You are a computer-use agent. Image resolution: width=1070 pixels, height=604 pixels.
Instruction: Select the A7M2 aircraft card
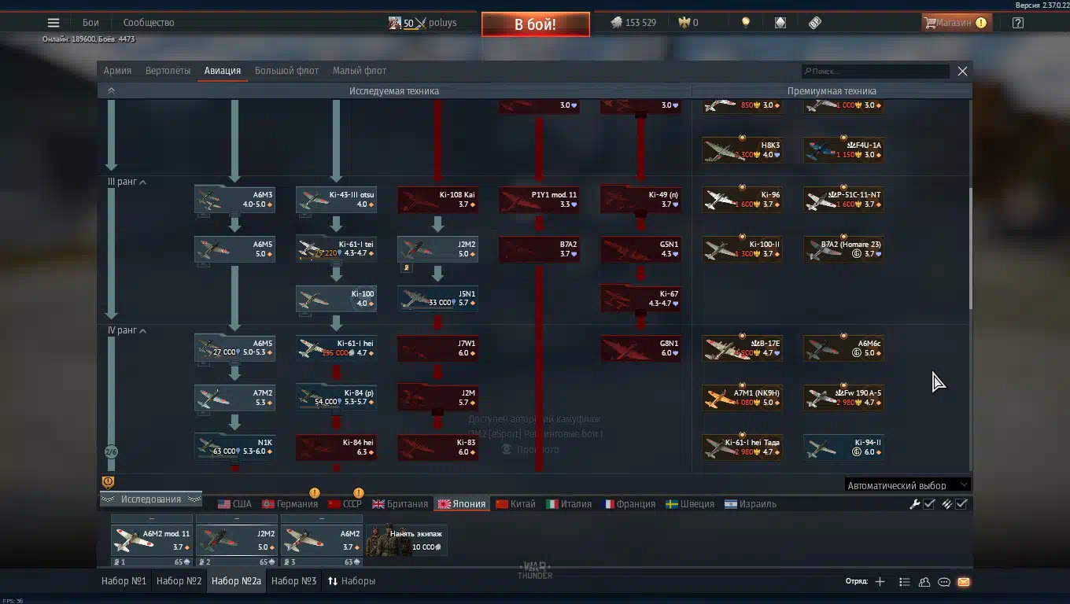click(x=234, y=398)
